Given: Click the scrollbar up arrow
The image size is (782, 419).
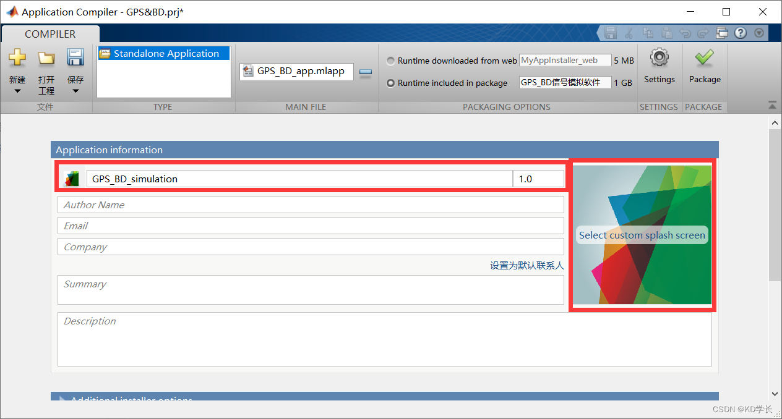Looking at the screenshot, I should pos(775,123).
